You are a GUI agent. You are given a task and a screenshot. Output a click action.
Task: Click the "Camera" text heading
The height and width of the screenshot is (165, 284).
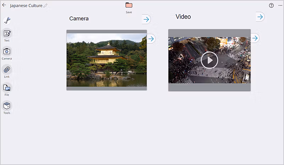79,18
